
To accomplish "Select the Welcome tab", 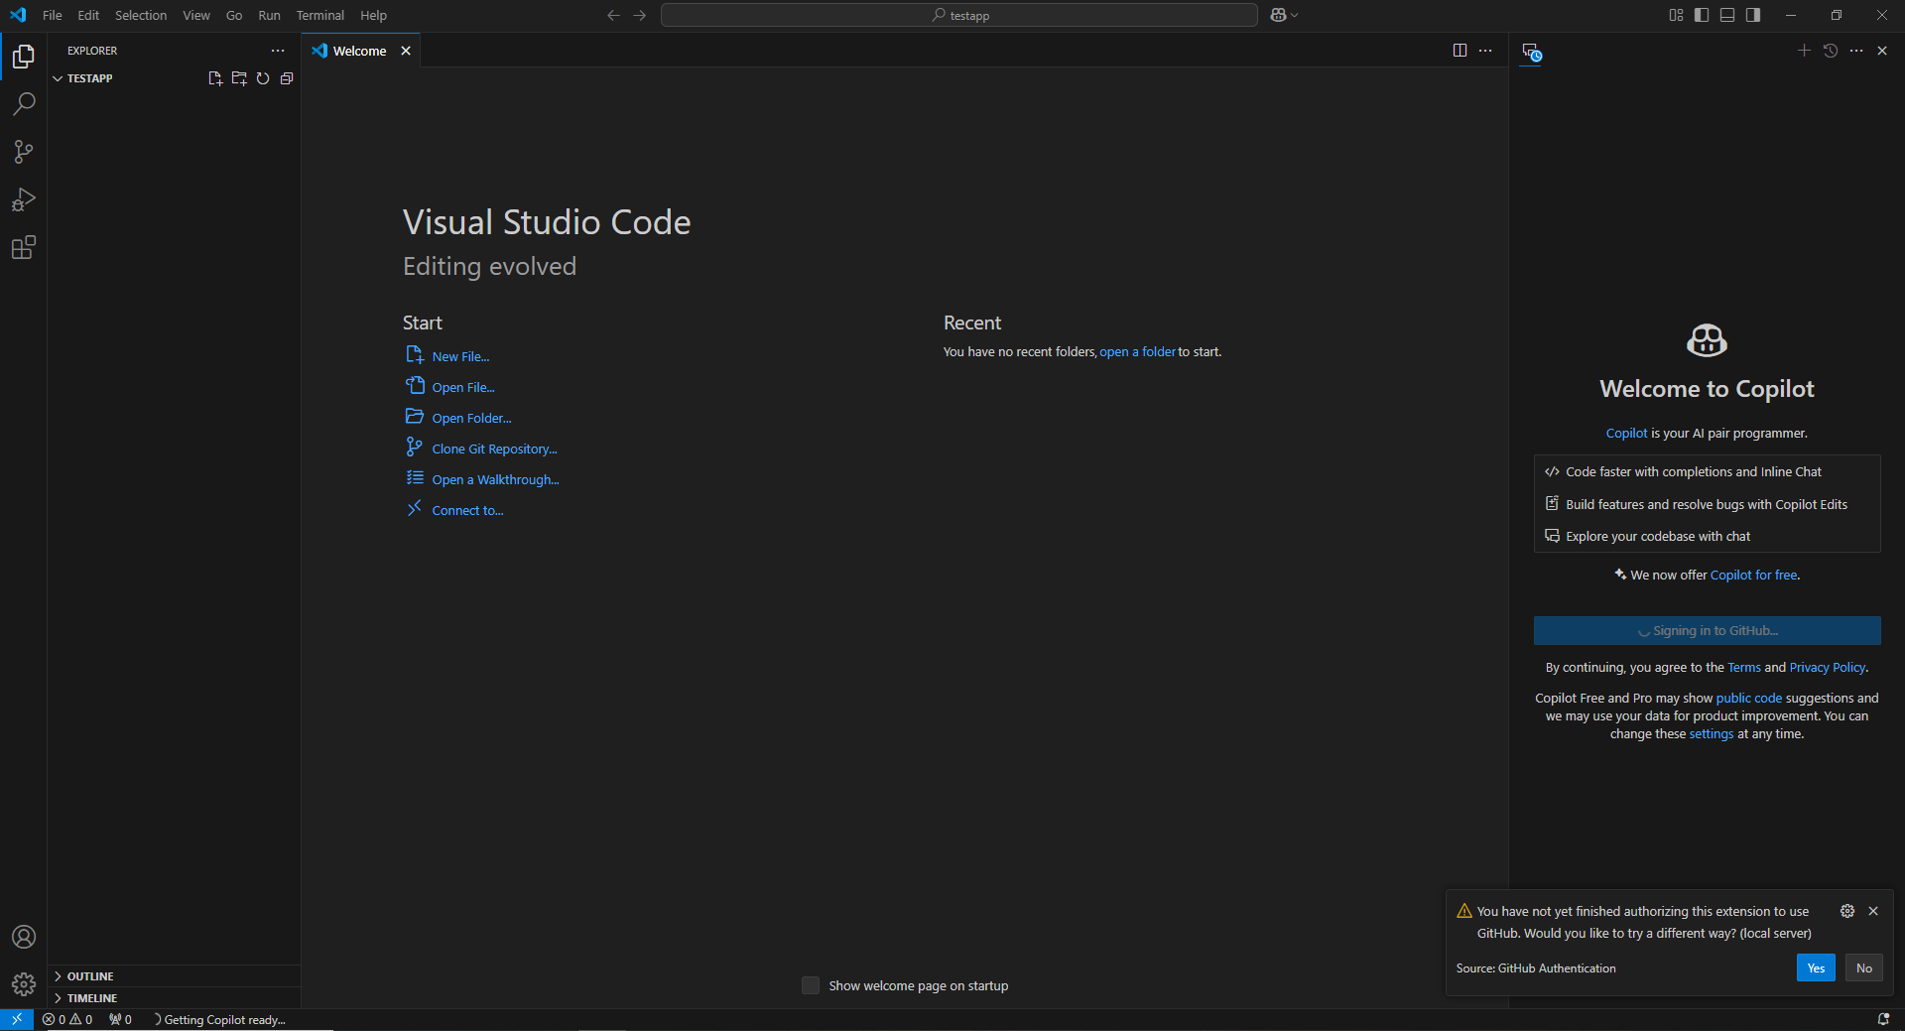I will coord(361,51).
